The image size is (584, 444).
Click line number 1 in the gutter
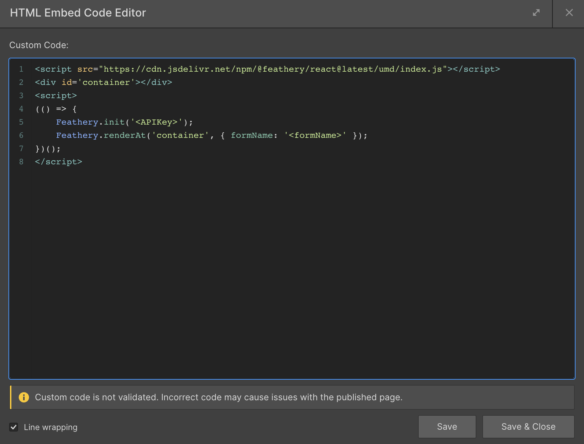(x=21, y=69)
